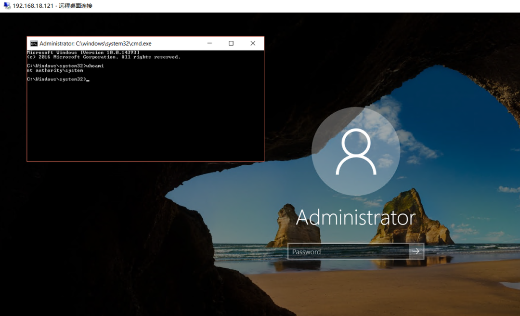The height and width of the screenshot is (316, 520).
Task: Click the current command prompt line with cursor
Action: 58,79
